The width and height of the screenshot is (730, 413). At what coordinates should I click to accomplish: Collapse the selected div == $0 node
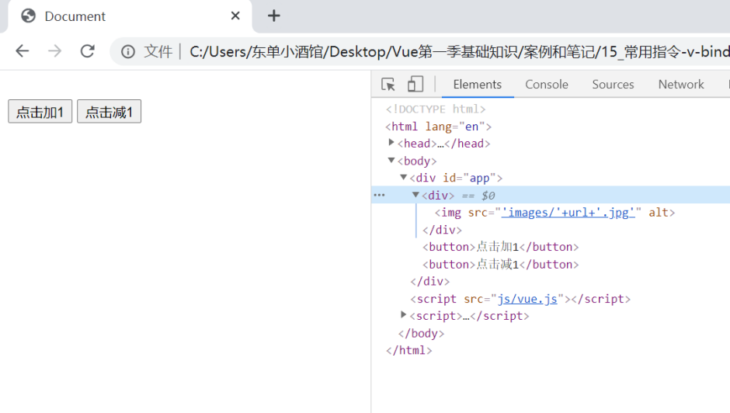click(415, 195)
